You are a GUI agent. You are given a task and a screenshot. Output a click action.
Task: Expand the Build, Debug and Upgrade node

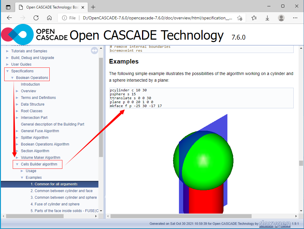pos(7,58)
